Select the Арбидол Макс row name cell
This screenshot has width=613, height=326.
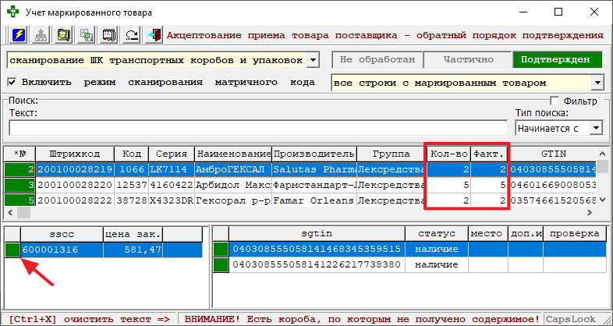[x=233, y=185]
